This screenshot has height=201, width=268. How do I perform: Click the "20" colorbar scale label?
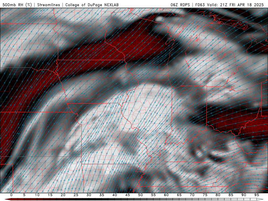tap(63, 195)
